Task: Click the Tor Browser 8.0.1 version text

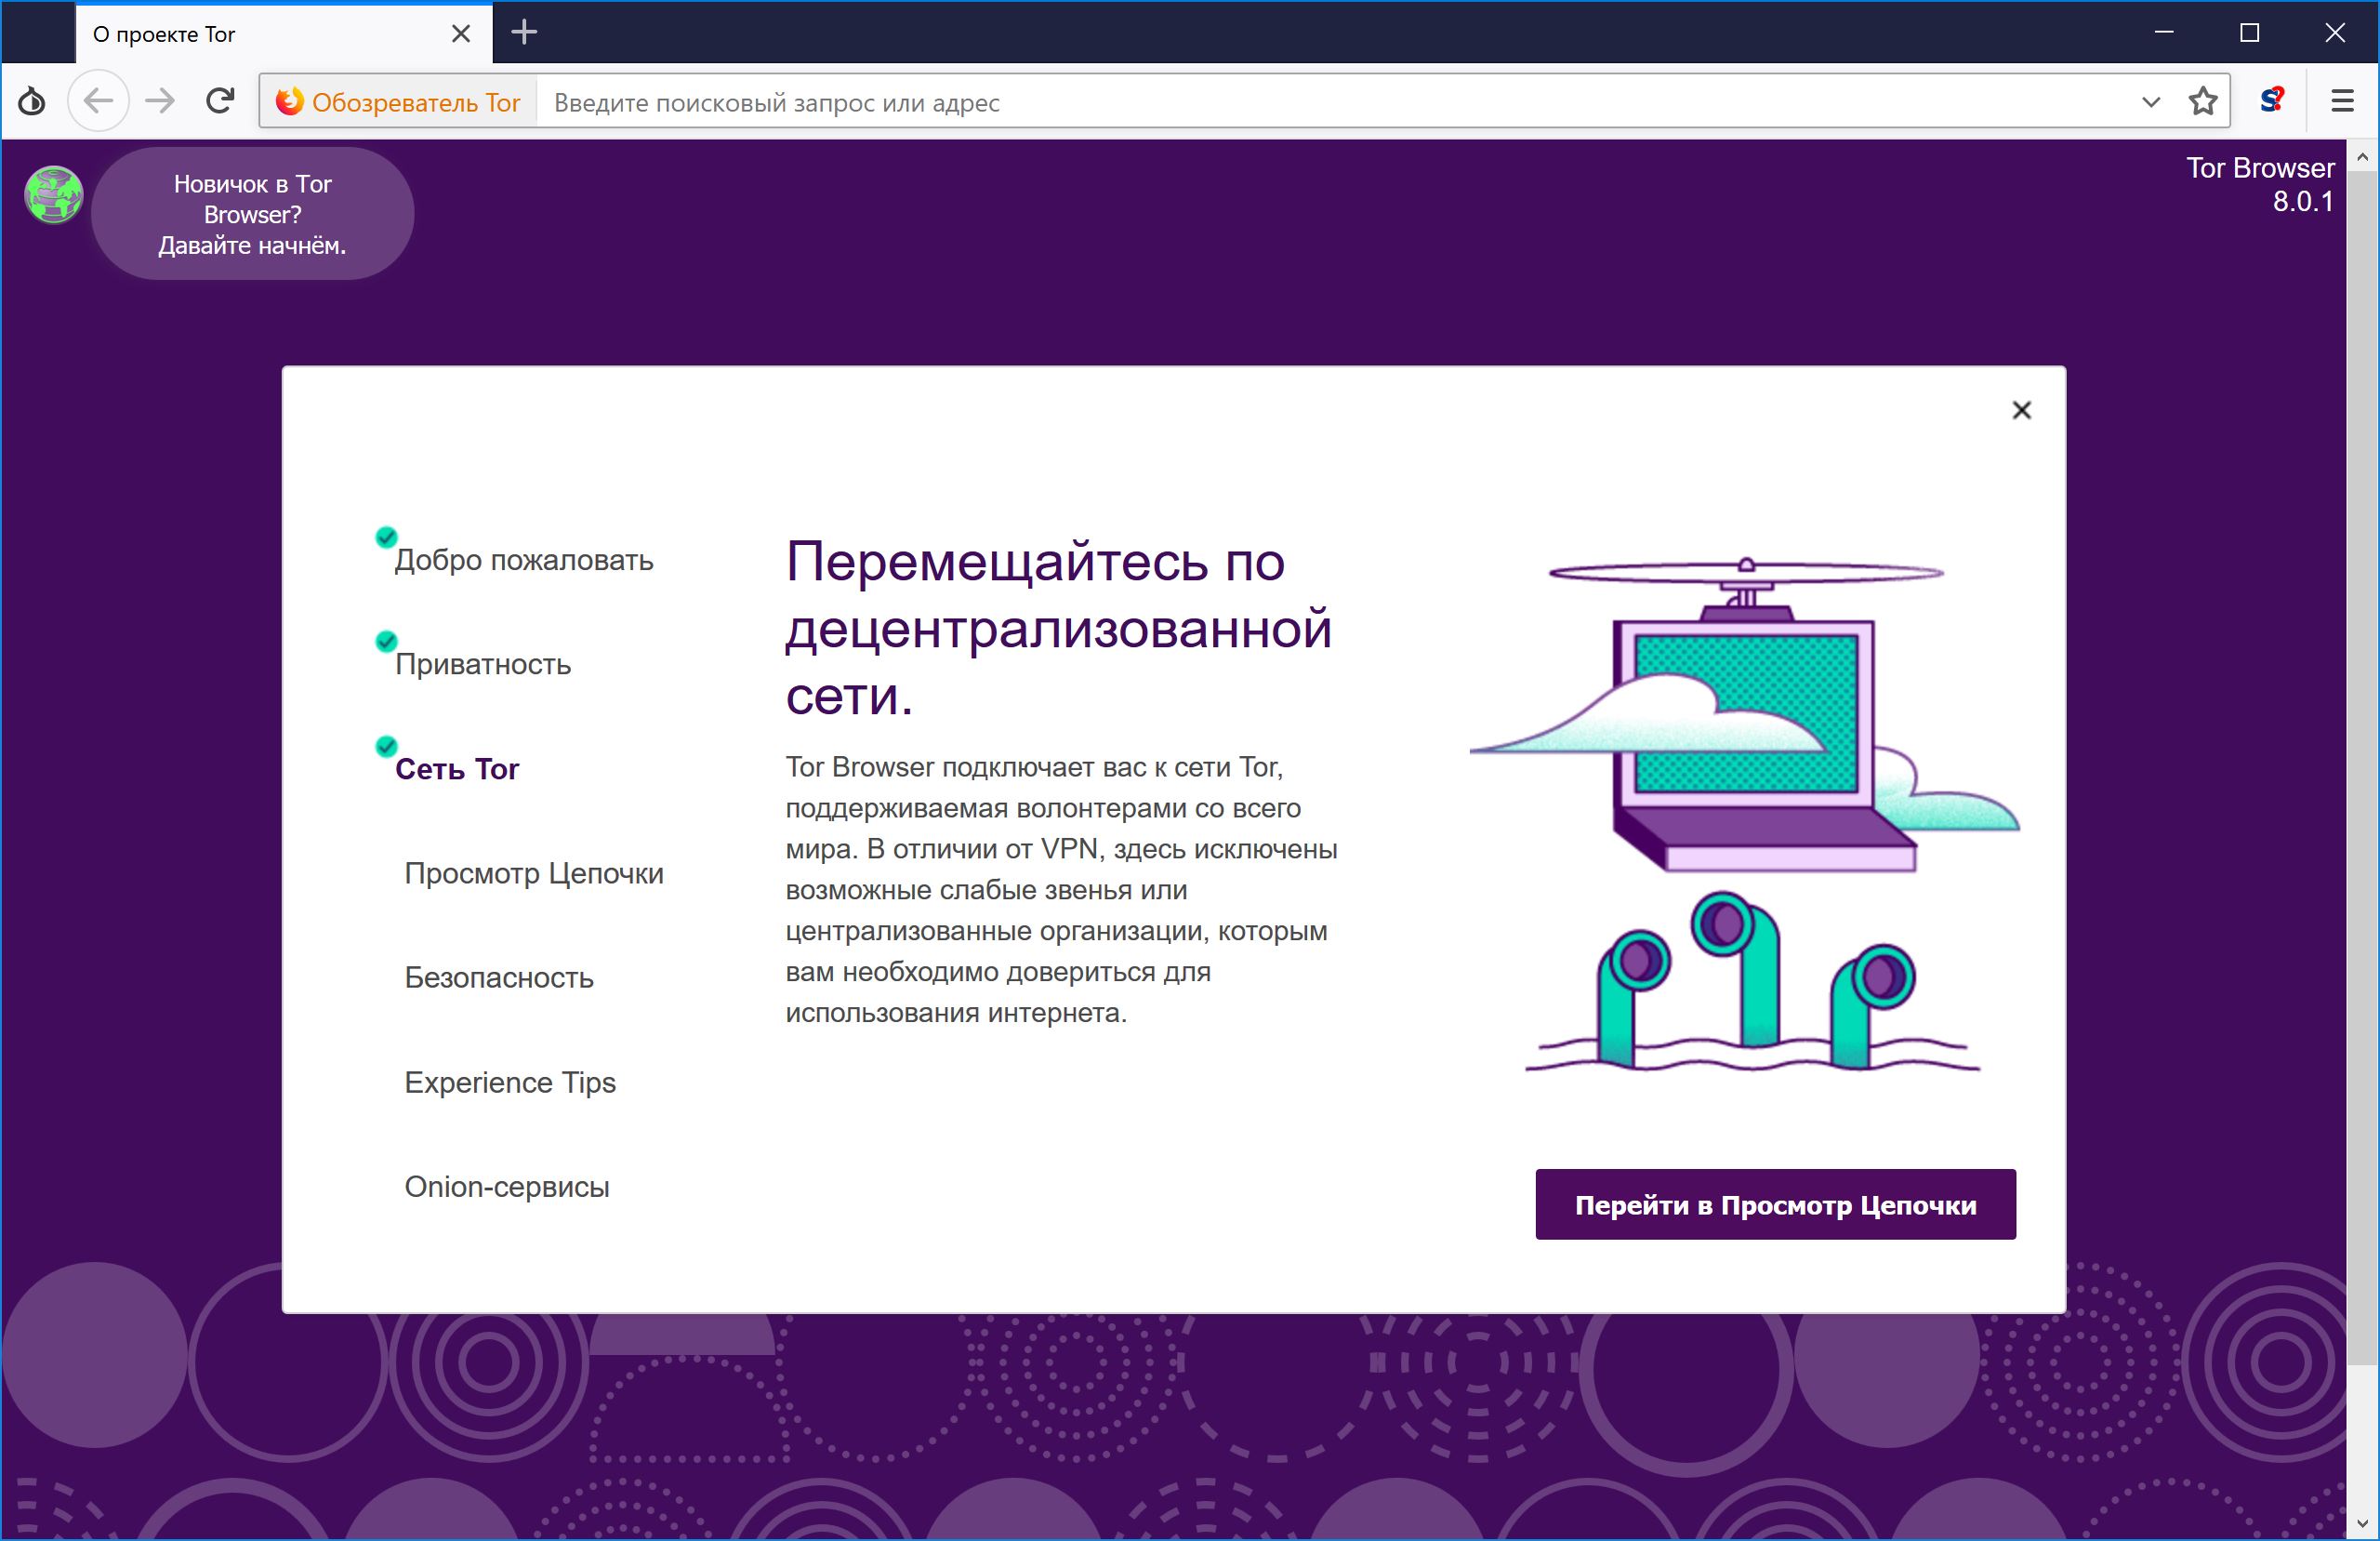Action: click(x=2259, y=184)
